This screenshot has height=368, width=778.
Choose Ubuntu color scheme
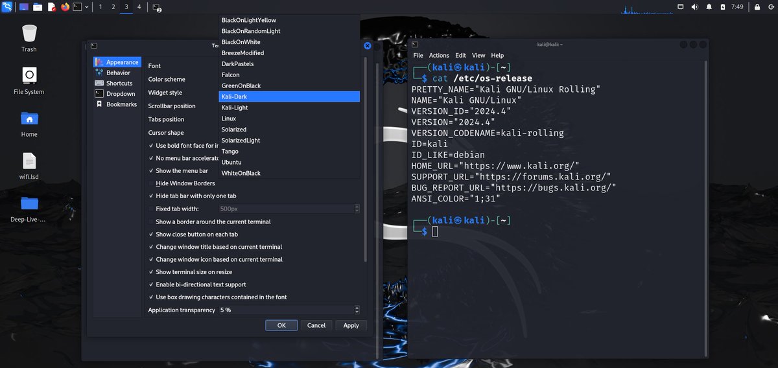click(289, 162)
